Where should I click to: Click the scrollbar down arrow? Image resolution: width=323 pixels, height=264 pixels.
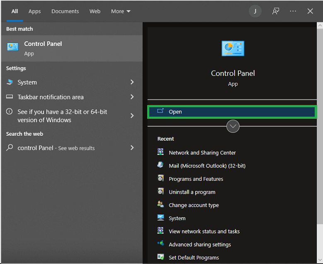click(x=320, y=260)
